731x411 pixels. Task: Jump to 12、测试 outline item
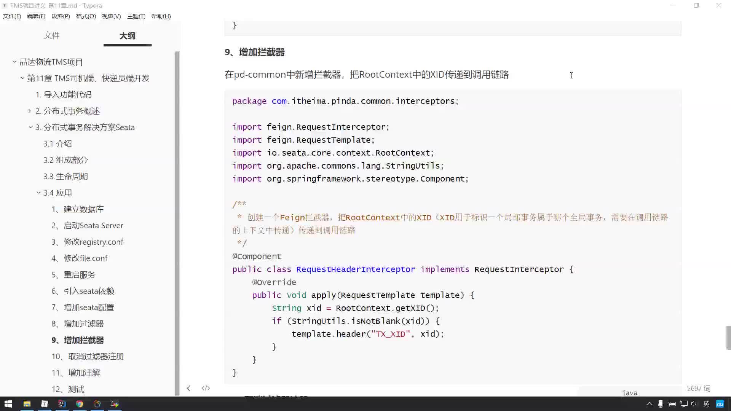(68, 389)
